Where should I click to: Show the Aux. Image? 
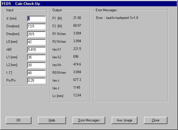click(124, 120)
